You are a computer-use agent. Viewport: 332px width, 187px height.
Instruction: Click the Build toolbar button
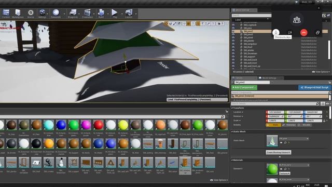pos(101,14)
